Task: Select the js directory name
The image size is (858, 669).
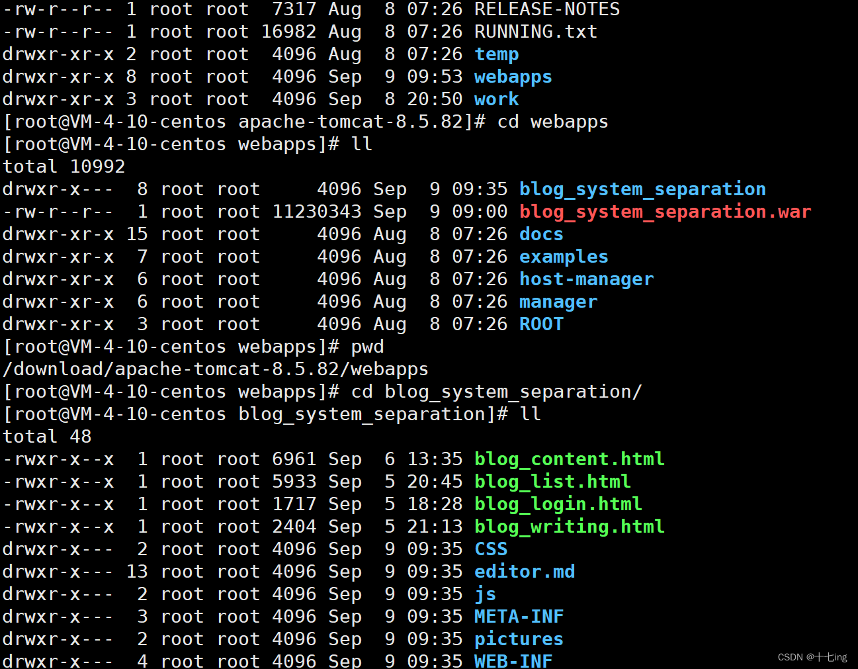Action: tap(485, 594)
